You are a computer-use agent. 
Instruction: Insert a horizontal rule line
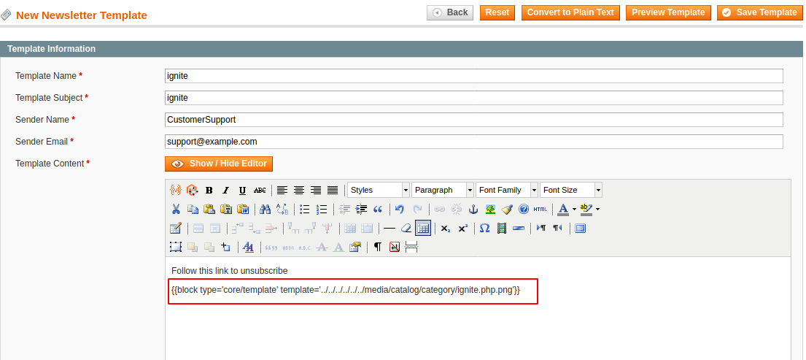tap(390, 228)
